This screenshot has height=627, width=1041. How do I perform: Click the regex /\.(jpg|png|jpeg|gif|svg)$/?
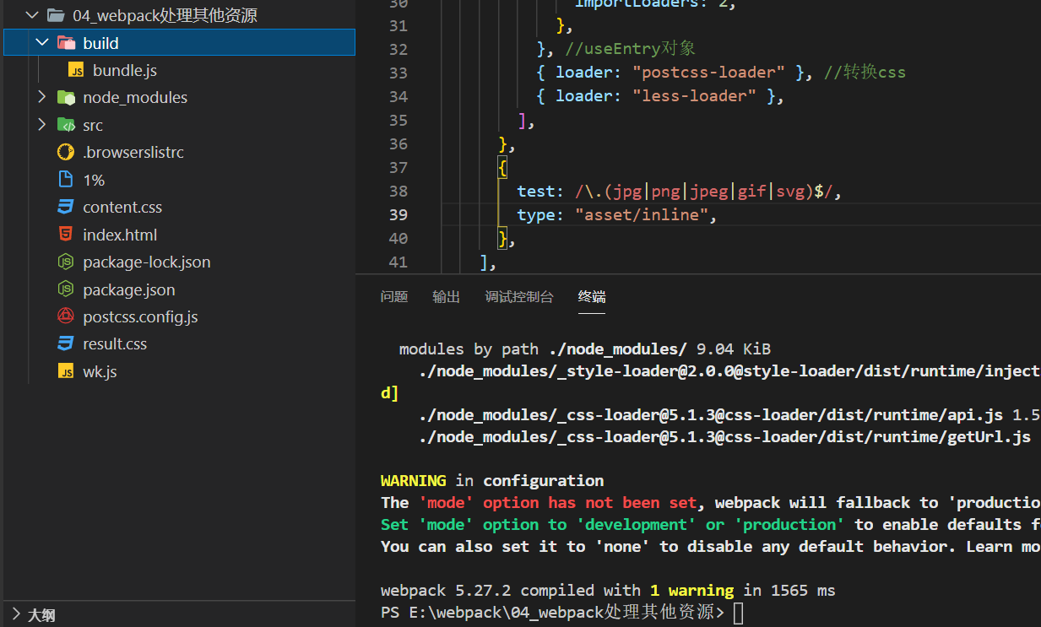(x=704, y=191)
